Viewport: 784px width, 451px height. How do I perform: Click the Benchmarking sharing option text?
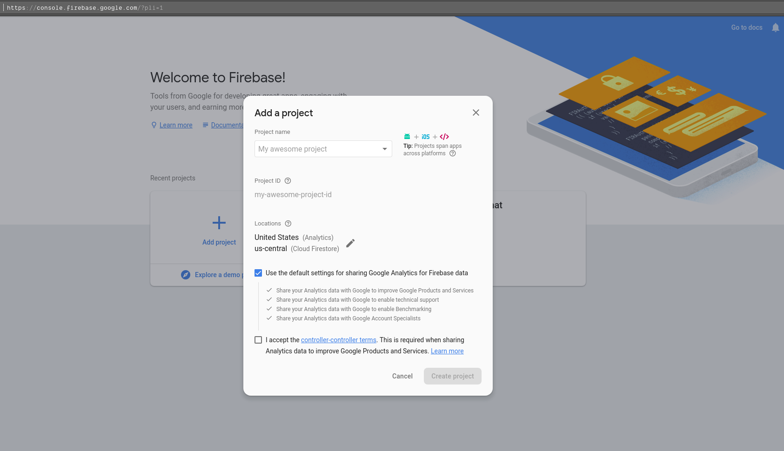click(354, 309)
